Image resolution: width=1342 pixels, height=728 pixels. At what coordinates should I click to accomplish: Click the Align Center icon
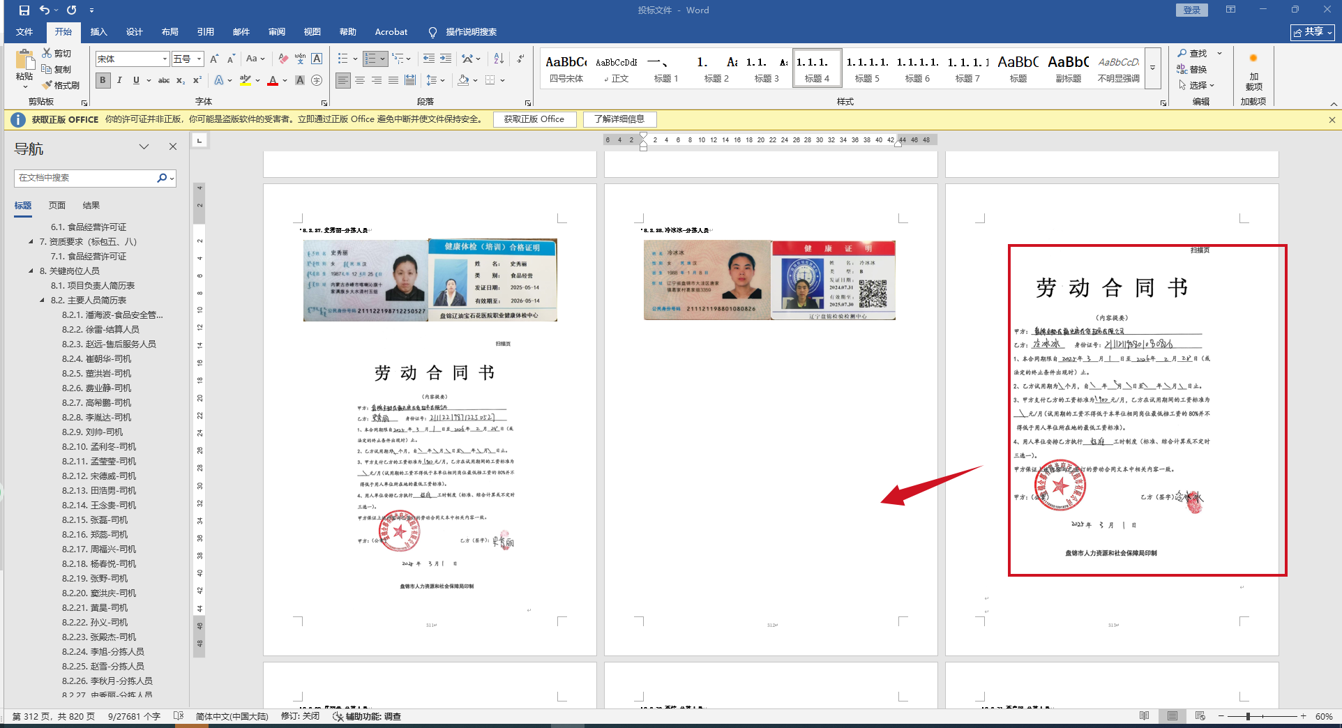point(360,80)
